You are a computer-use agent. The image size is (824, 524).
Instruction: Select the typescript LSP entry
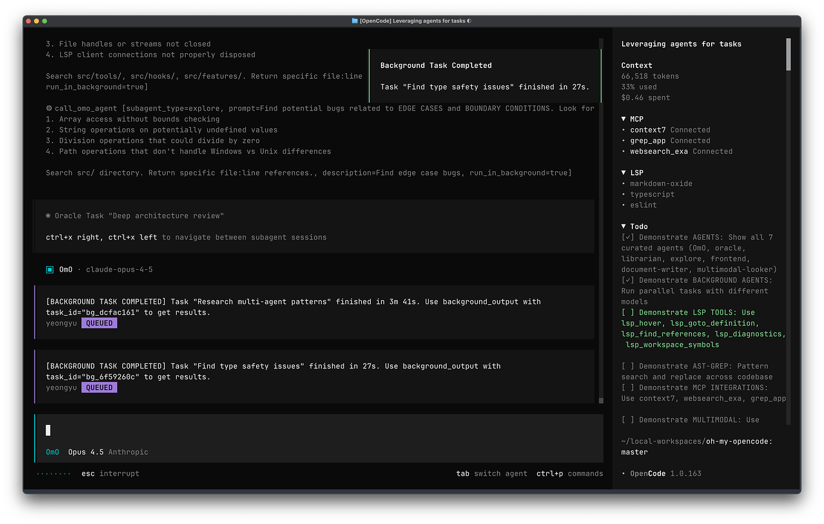[x=648, y=195]
